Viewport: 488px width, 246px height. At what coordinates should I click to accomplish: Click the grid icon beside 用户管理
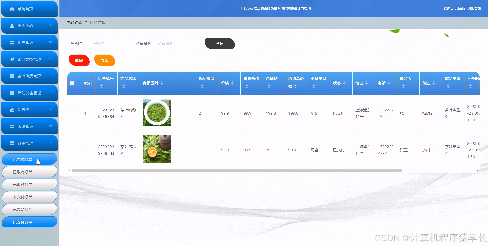click(x=12, y=42)
